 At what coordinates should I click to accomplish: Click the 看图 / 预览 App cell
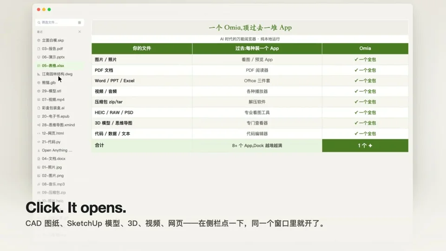pos(257,59)
